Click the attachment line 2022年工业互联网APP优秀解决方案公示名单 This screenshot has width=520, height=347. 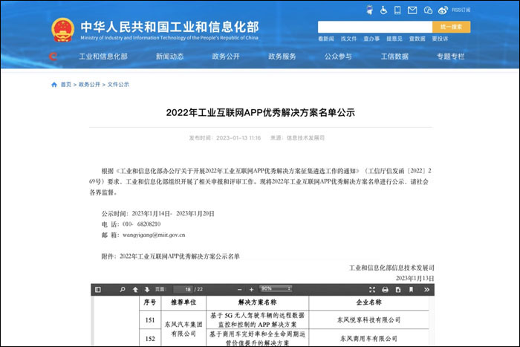pyautogui.click(x=180, y=256)
